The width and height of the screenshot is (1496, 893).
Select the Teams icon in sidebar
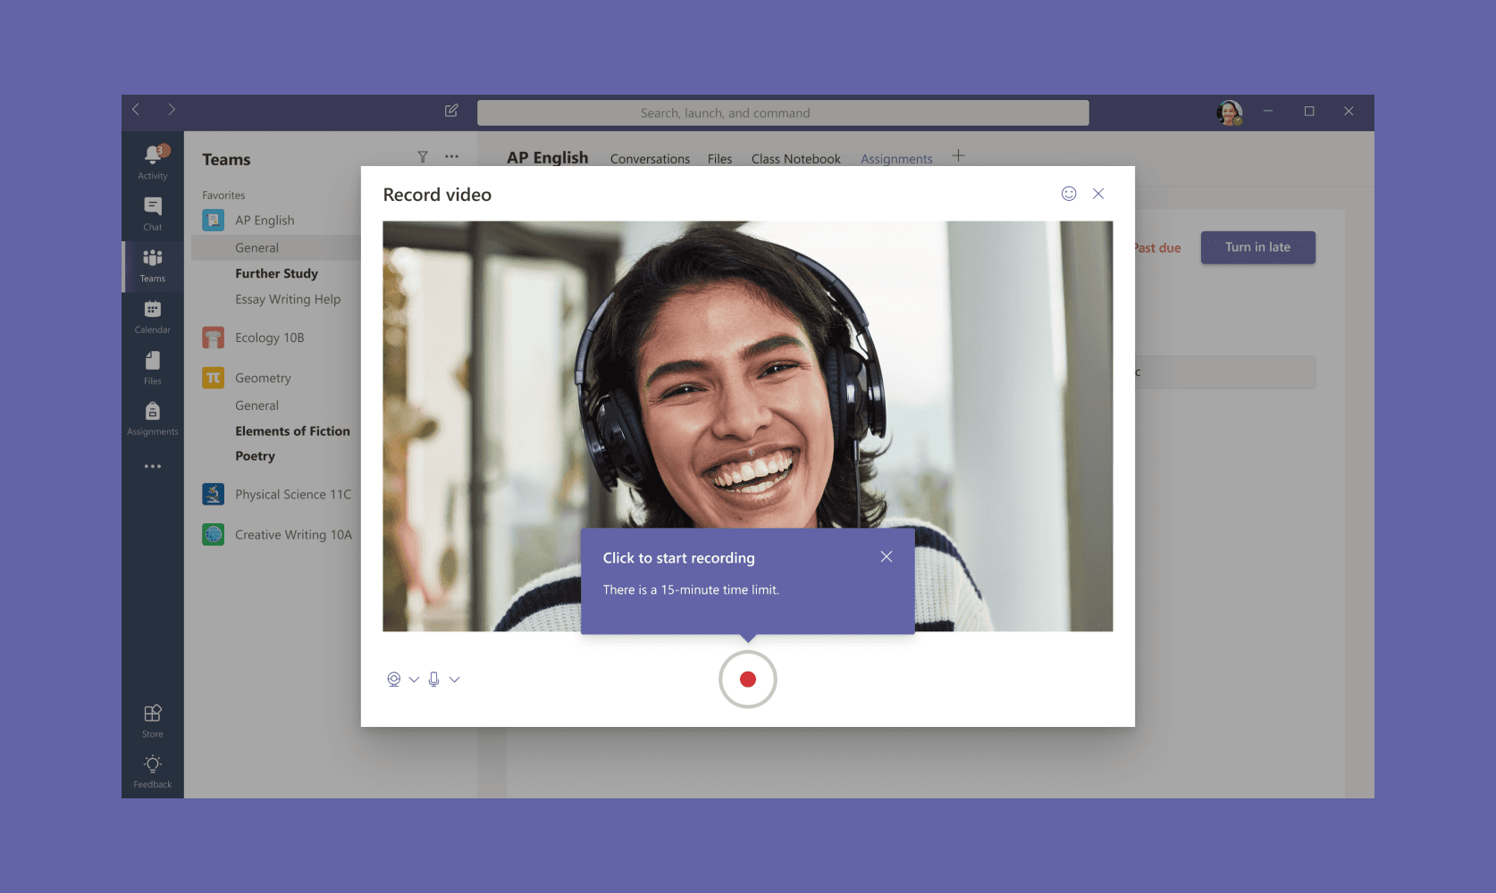[153, 264]
